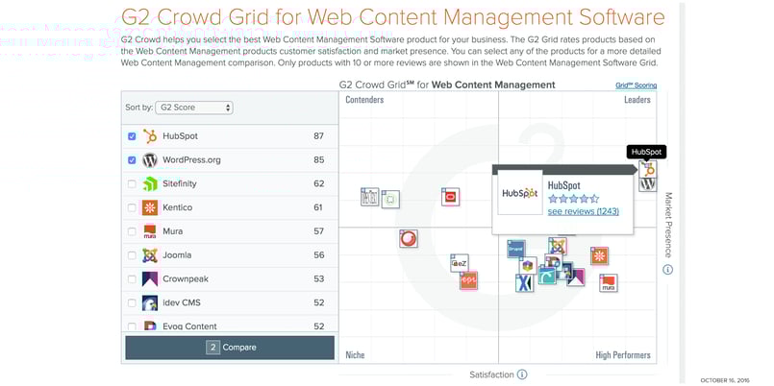Click the Kentico logo in the product list

tap(150, 207)
